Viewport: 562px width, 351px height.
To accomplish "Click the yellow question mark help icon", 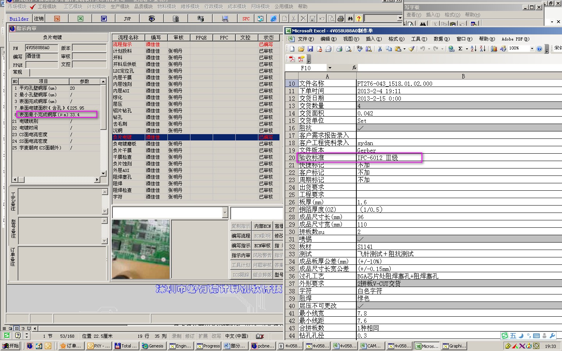I will [x=359, y=18].
